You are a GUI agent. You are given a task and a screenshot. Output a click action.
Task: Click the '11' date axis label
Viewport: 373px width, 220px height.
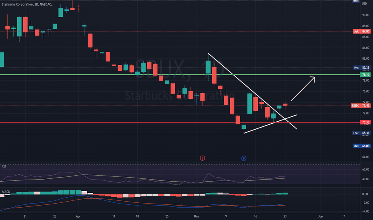click(x=114, y=216)
